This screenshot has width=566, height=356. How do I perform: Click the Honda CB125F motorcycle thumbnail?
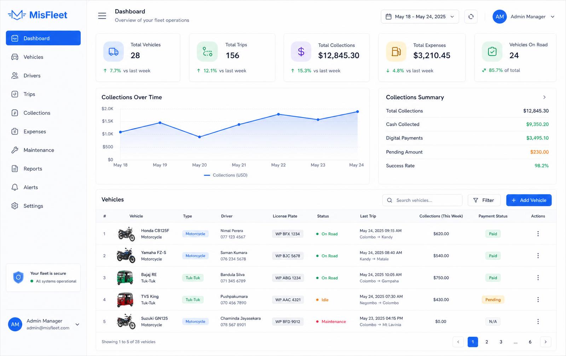[x=126, y=234]
